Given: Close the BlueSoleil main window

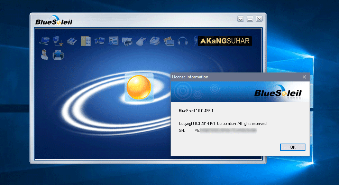Looking at the screenshot, I should [259, 19].
